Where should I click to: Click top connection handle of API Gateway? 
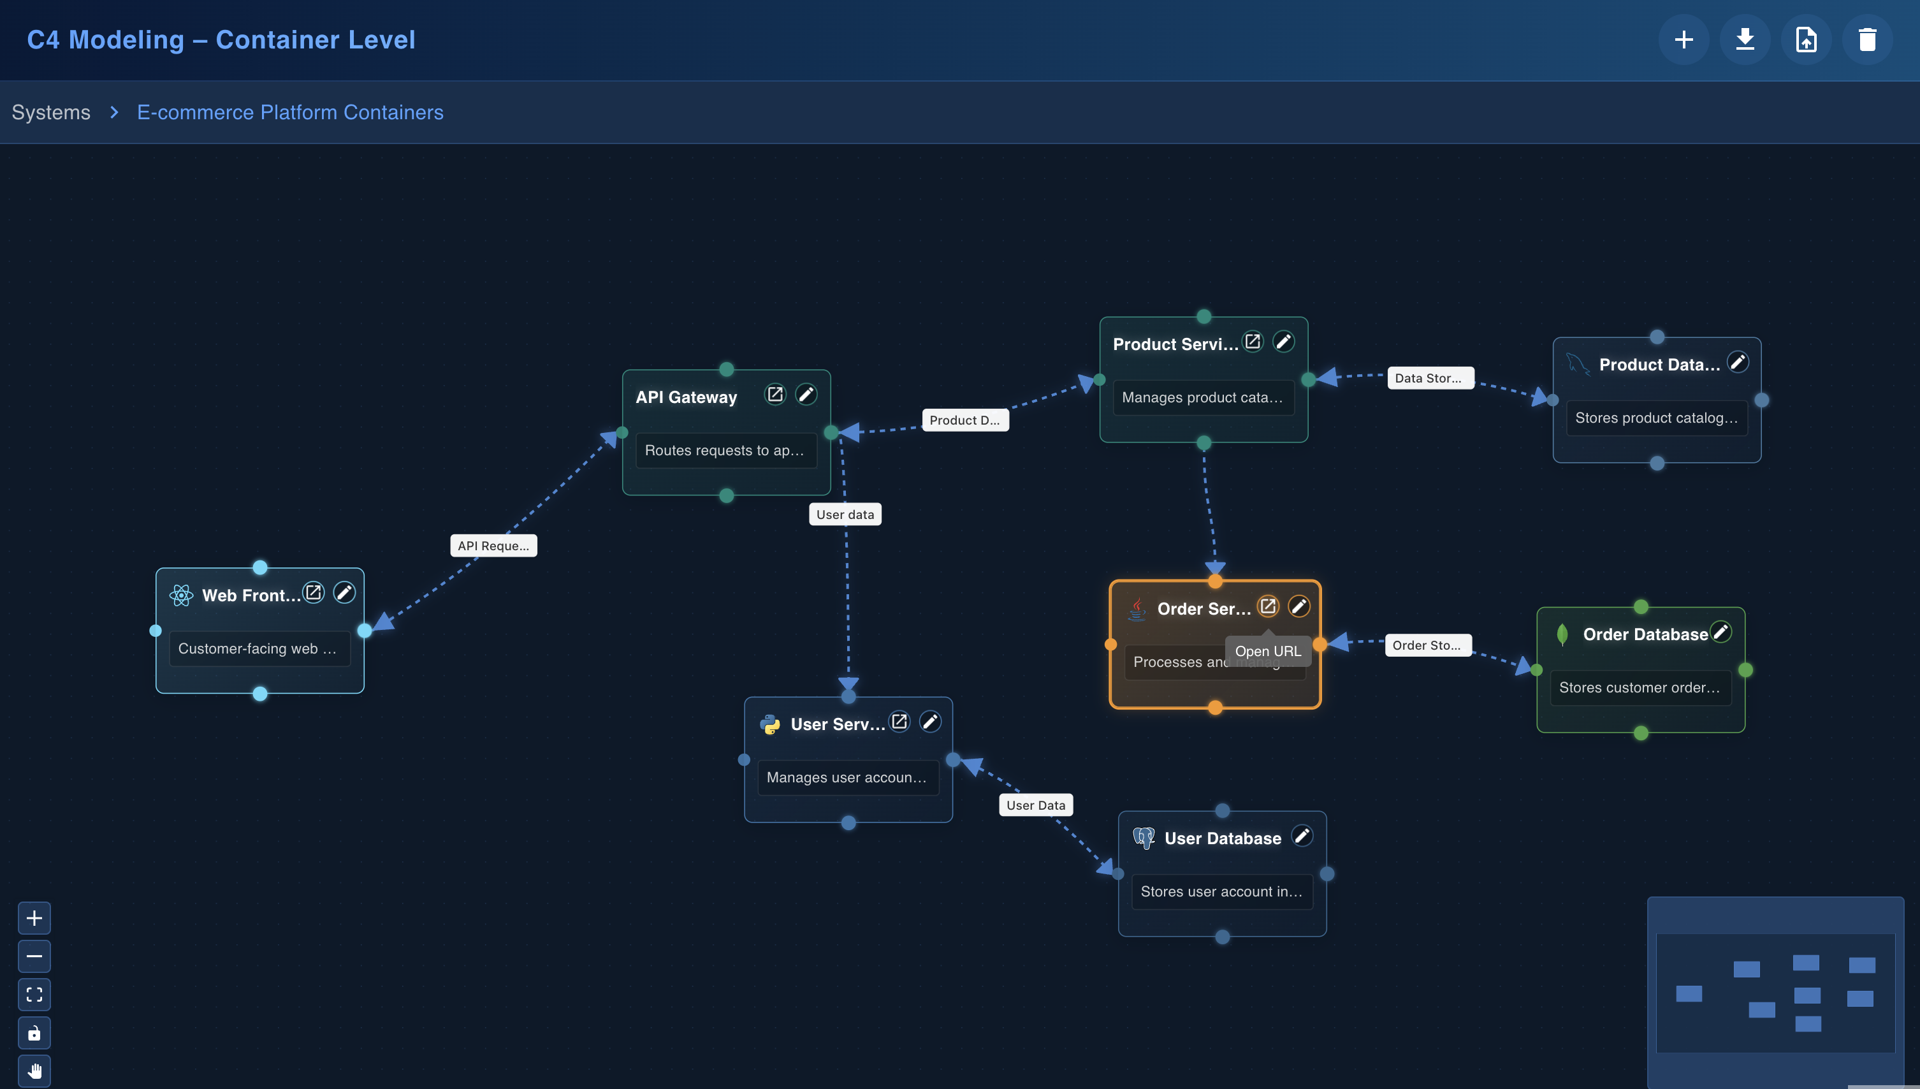[x=727, y=370]
